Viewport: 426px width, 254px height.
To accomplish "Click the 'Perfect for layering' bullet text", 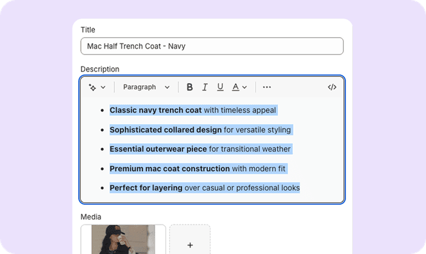I will point(205,187).
